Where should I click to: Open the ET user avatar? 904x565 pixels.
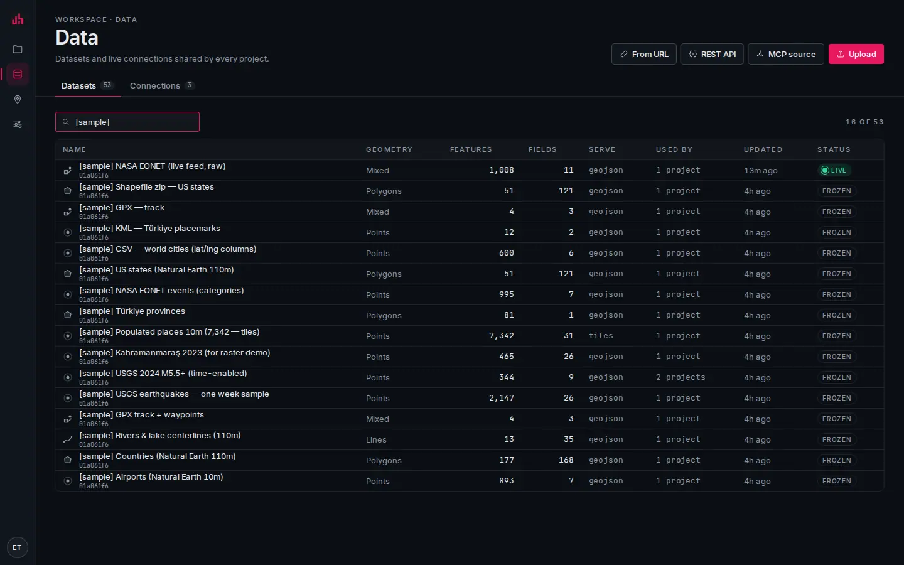17,547
